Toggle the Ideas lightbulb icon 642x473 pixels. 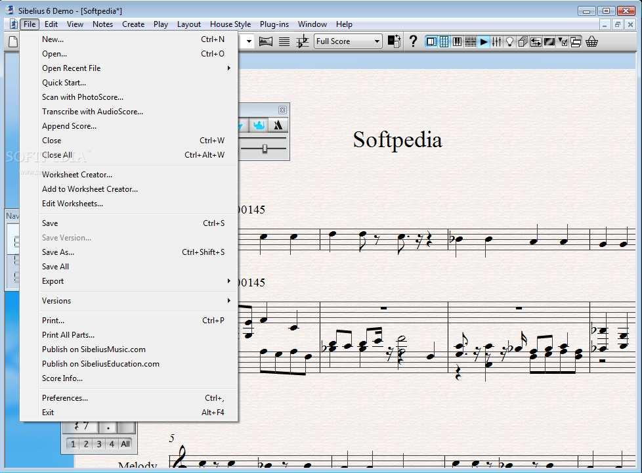[x=510, y=41]
